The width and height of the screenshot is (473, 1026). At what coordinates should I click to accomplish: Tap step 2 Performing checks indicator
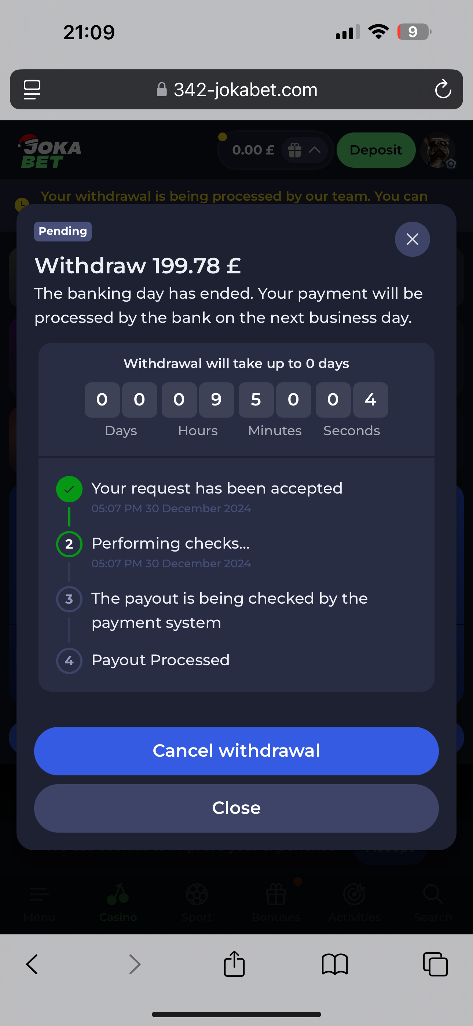(69, 544)
